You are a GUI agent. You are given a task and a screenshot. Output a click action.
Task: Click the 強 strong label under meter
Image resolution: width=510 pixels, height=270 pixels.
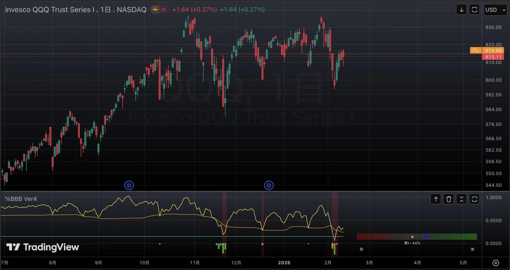[x=472, y=249]
